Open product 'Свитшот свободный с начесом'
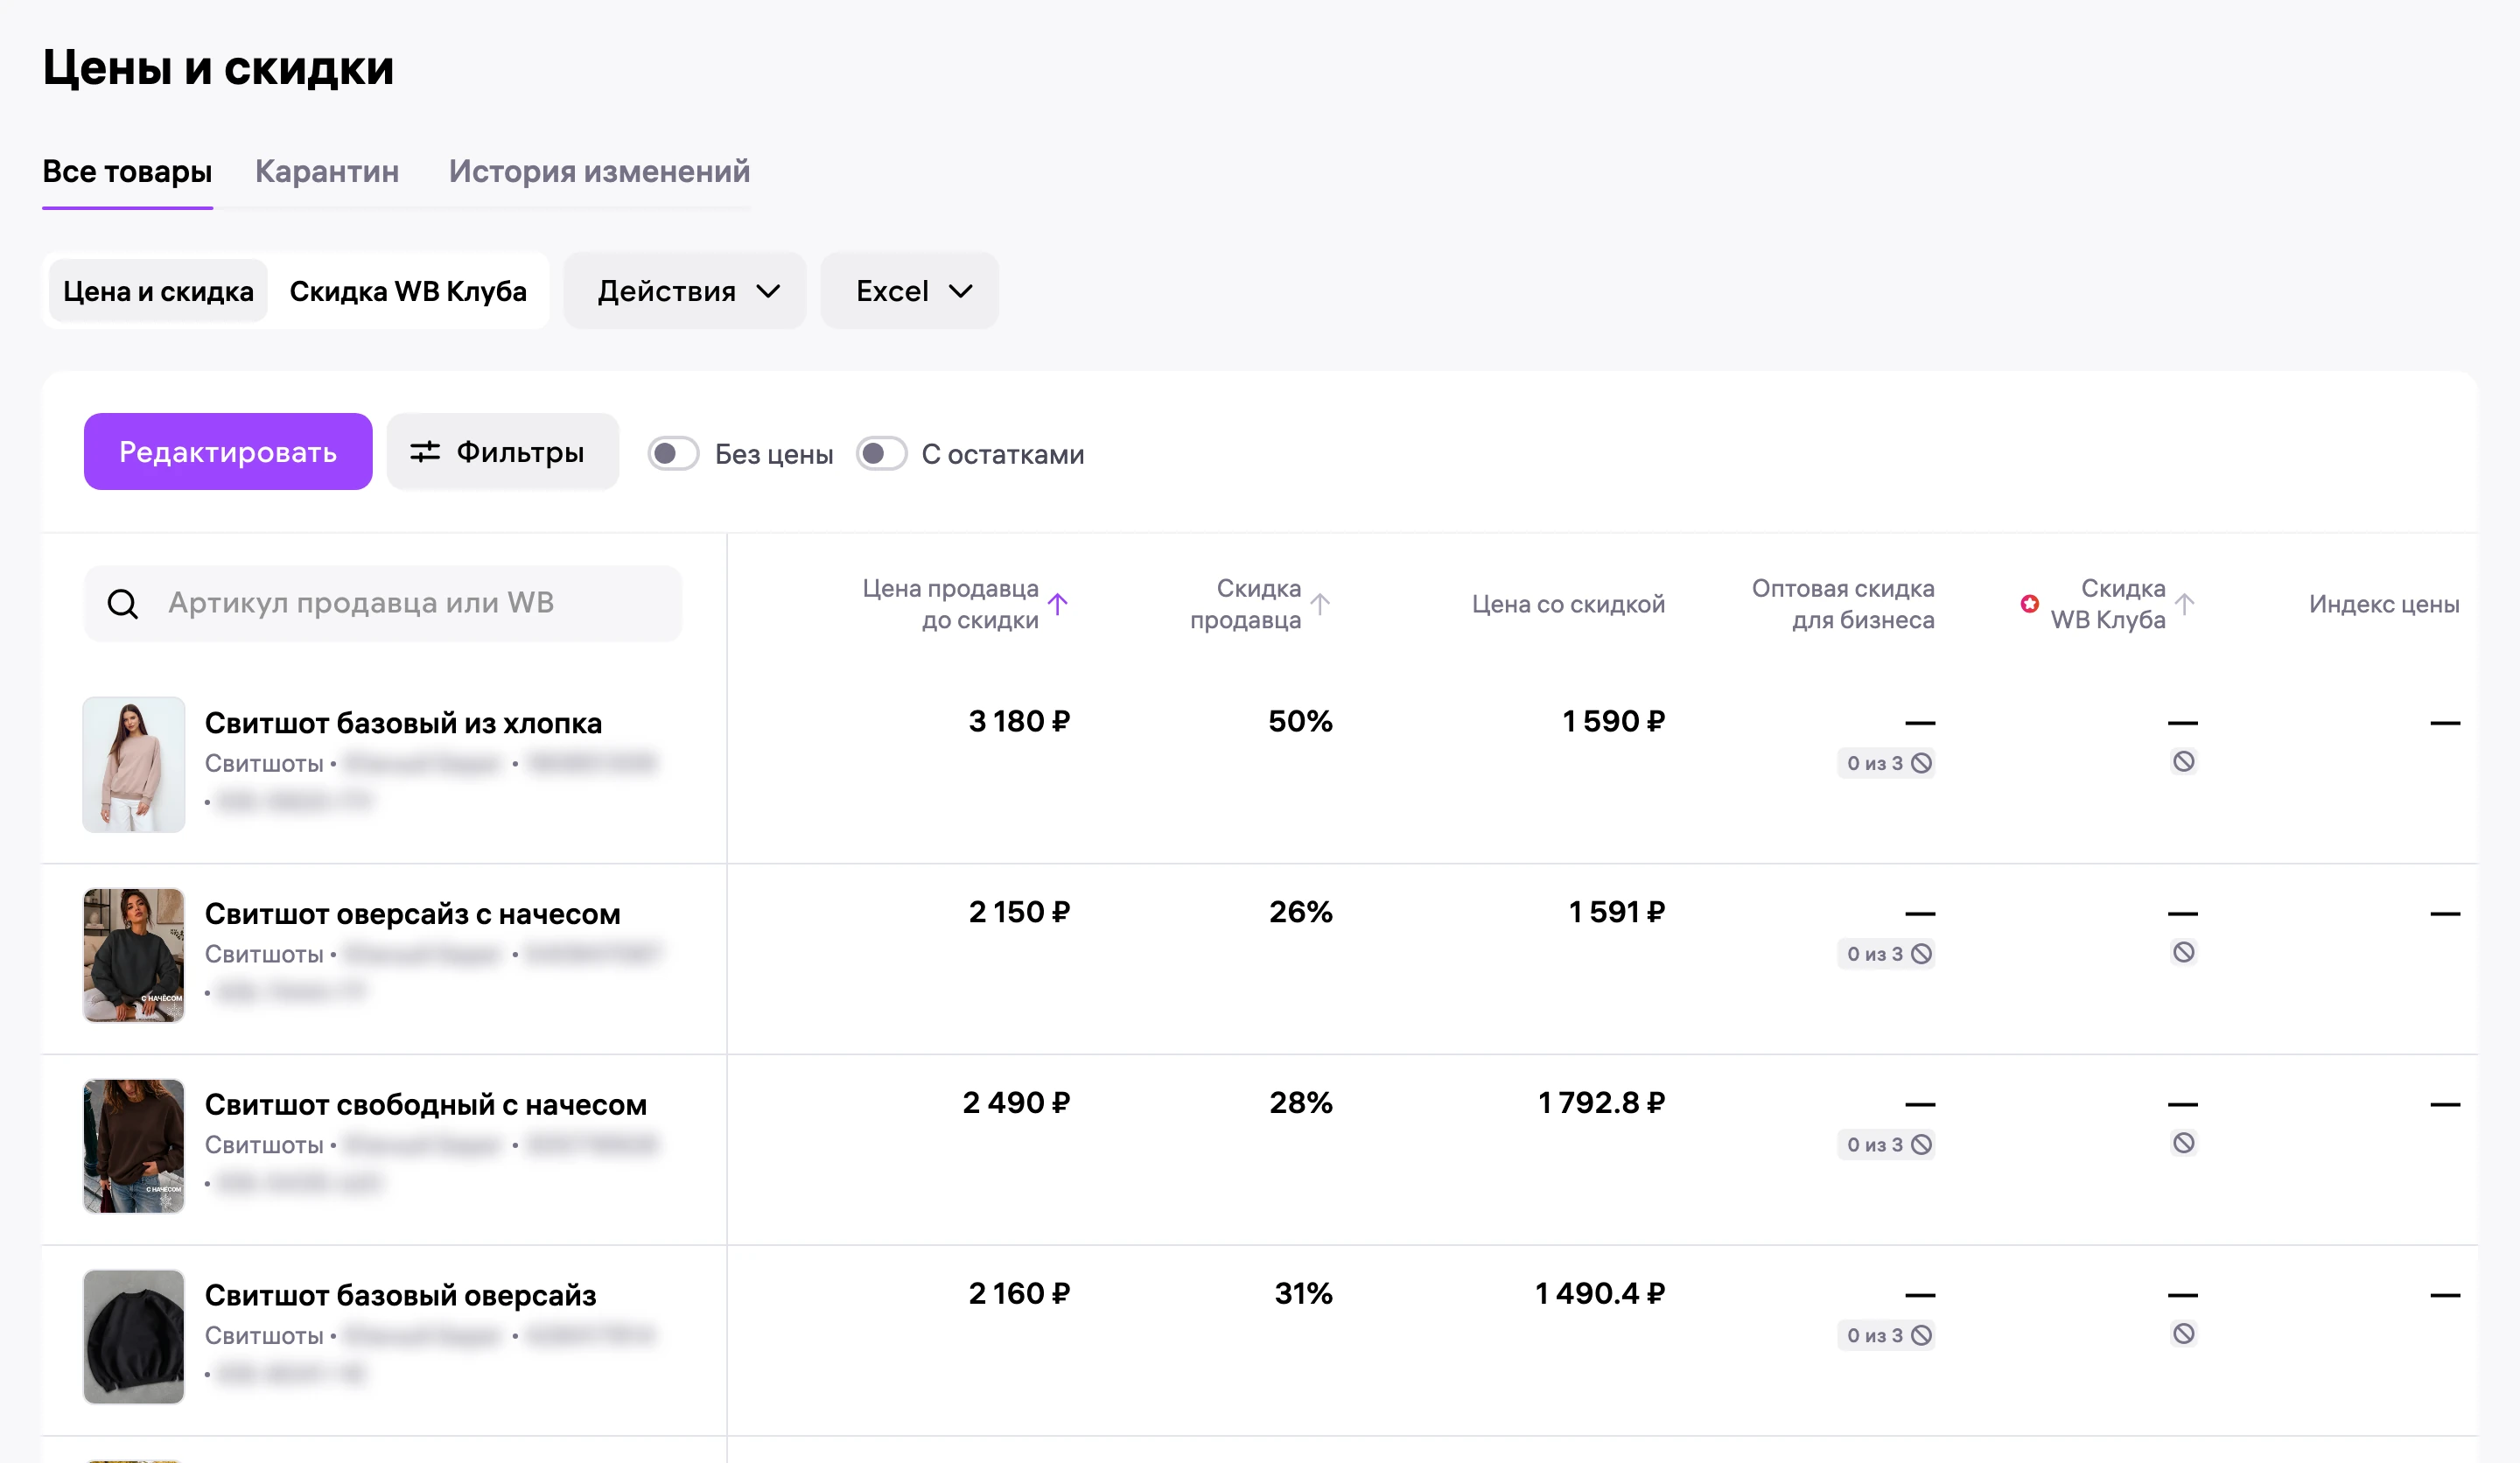The image size is (2520, 1463). [426, 1105]
